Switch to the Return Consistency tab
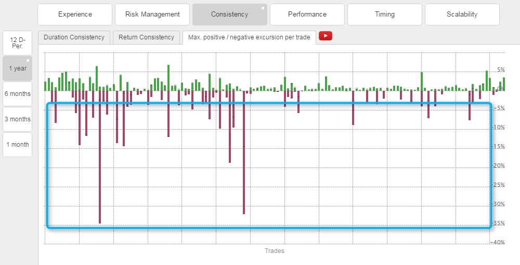The height and width of the screenshot is (265, 520). point(146,37)
